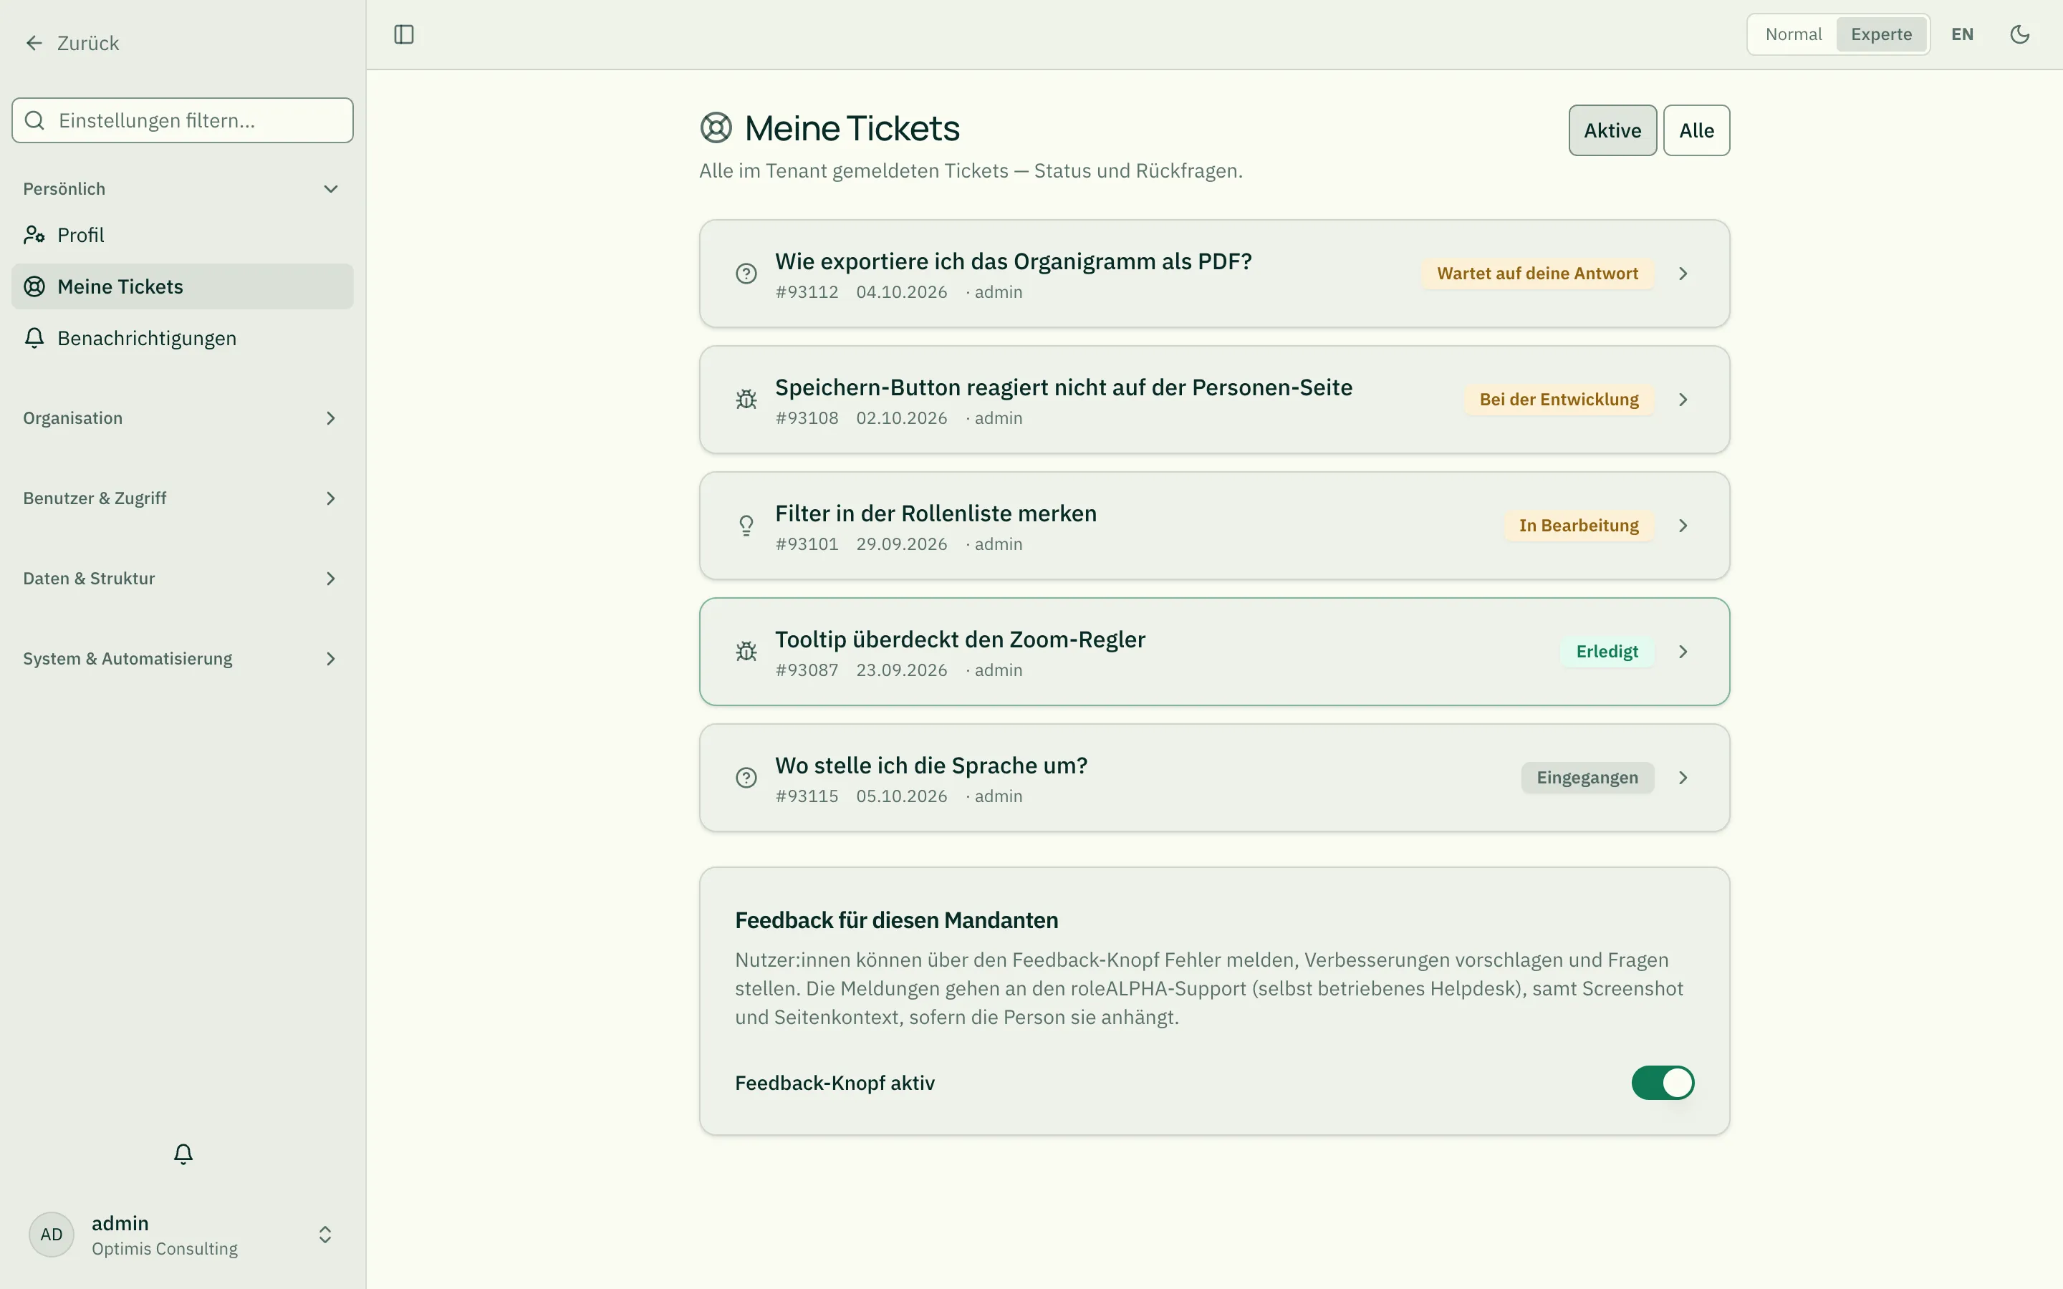This screenshot has height=1289, width=2063.
Task: Click the Optimis Consulting tenant name
Action: pyautogui.click(x=165, y=1249)
